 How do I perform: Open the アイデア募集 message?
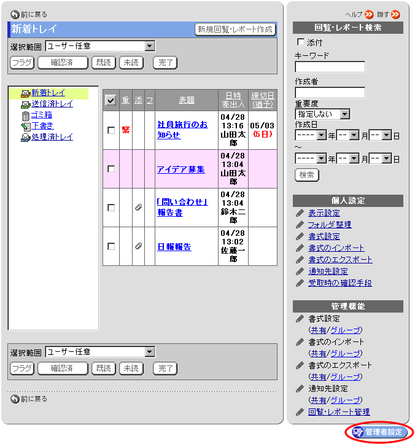click(181, 169)
